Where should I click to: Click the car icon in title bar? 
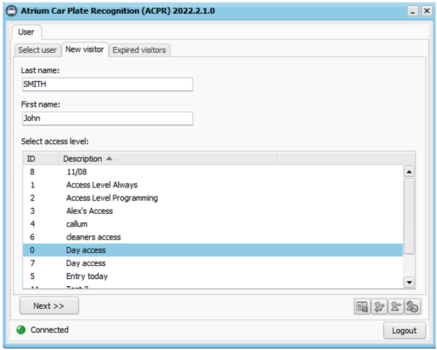click(x=12, y=11)
